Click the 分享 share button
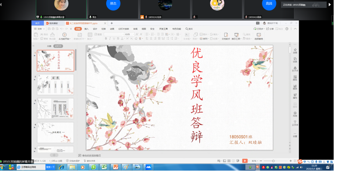 270,29
